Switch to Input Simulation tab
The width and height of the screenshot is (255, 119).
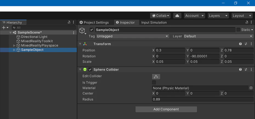(154, 22)
